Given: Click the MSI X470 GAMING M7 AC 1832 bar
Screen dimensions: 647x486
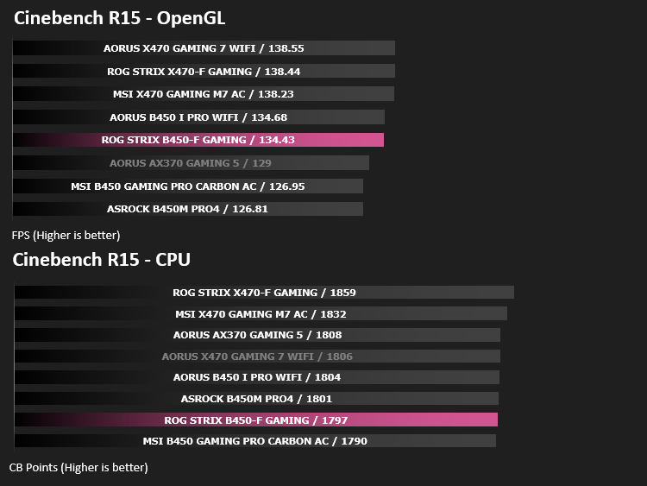Looking at the screenshot, I should [x=261, y=313].
